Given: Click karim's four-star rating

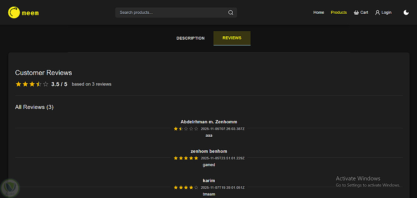Looking at the screenshot, I should pyautogui.click(x=186, y=188).
